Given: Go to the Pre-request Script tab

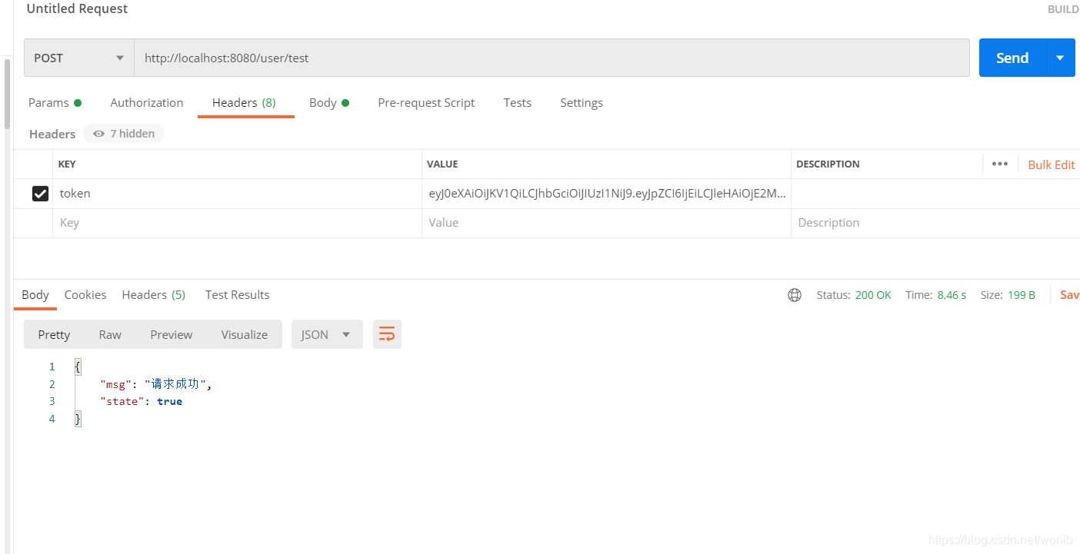Looking at the screenshot, I should [x=426, y=102].
